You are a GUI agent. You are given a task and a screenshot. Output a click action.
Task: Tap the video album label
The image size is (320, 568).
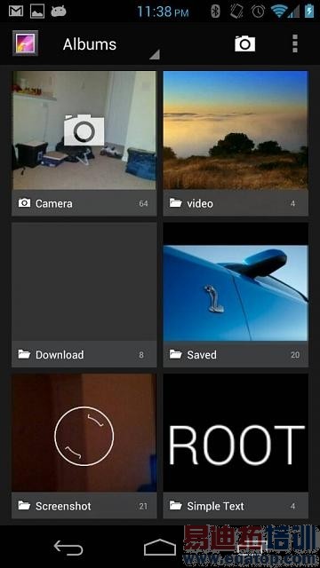tap(200, 203)
